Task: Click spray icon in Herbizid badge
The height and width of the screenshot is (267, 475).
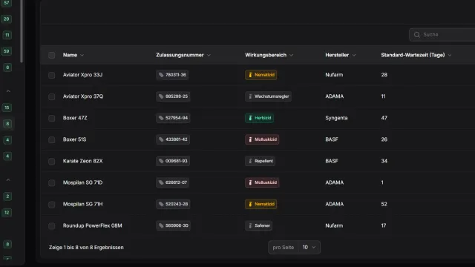Action: point(250,118)
